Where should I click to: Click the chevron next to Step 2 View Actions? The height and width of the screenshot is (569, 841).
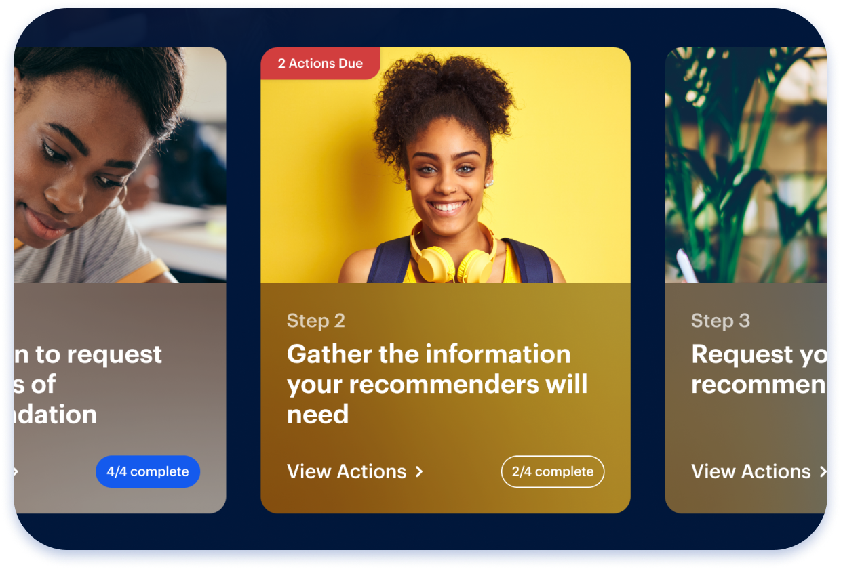tap(419, 472)
